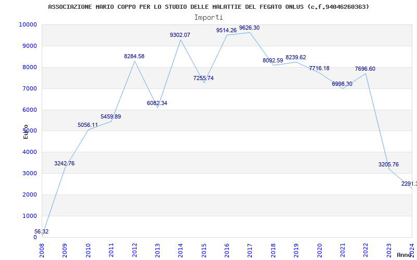Click the data label 9514.26
This screenshot has height=260, width=417.
tap(226, 30)
